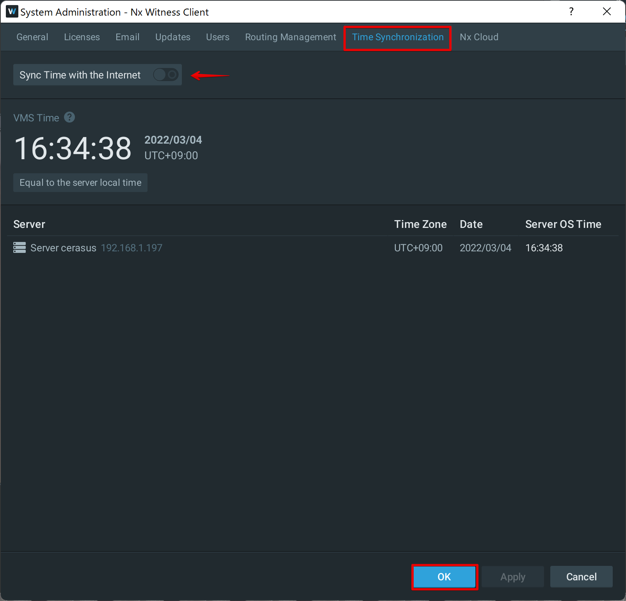
Task: Open the VMS Time help icon
Action: (69, 117)
